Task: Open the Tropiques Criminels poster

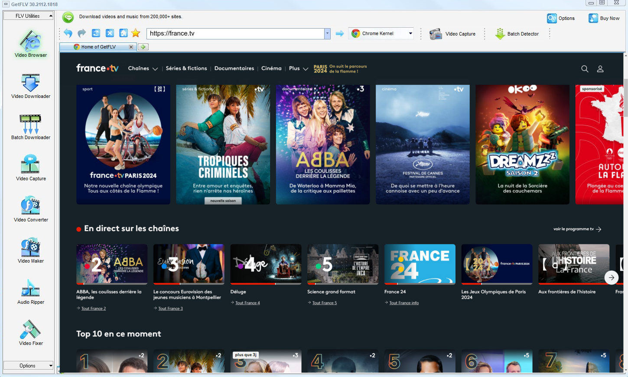Action: tap(223, 144)
